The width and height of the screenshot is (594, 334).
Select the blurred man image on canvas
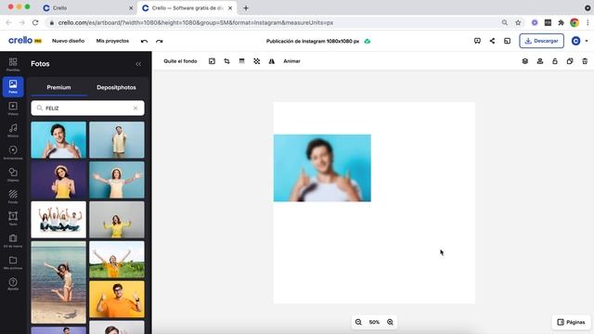point(322,168)
